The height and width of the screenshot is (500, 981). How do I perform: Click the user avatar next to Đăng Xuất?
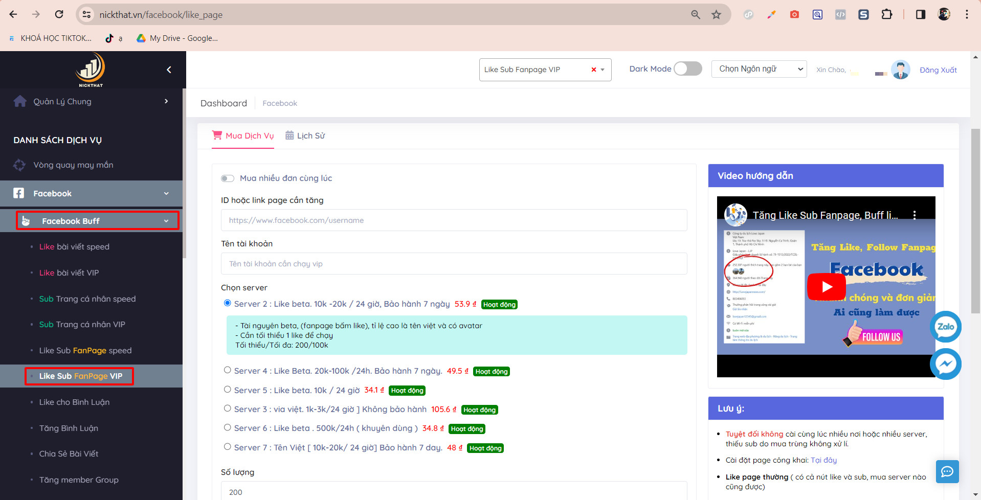(900, 70)
